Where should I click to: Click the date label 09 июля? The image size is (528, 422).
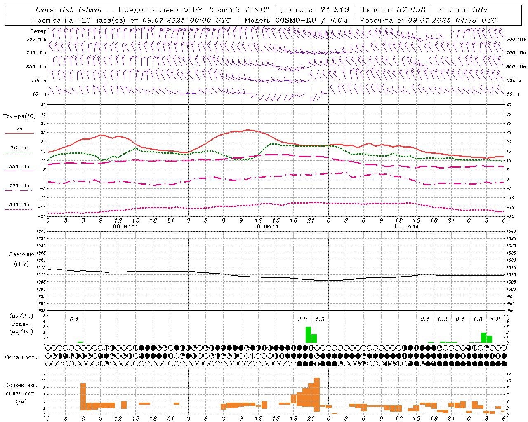(125, 227)
